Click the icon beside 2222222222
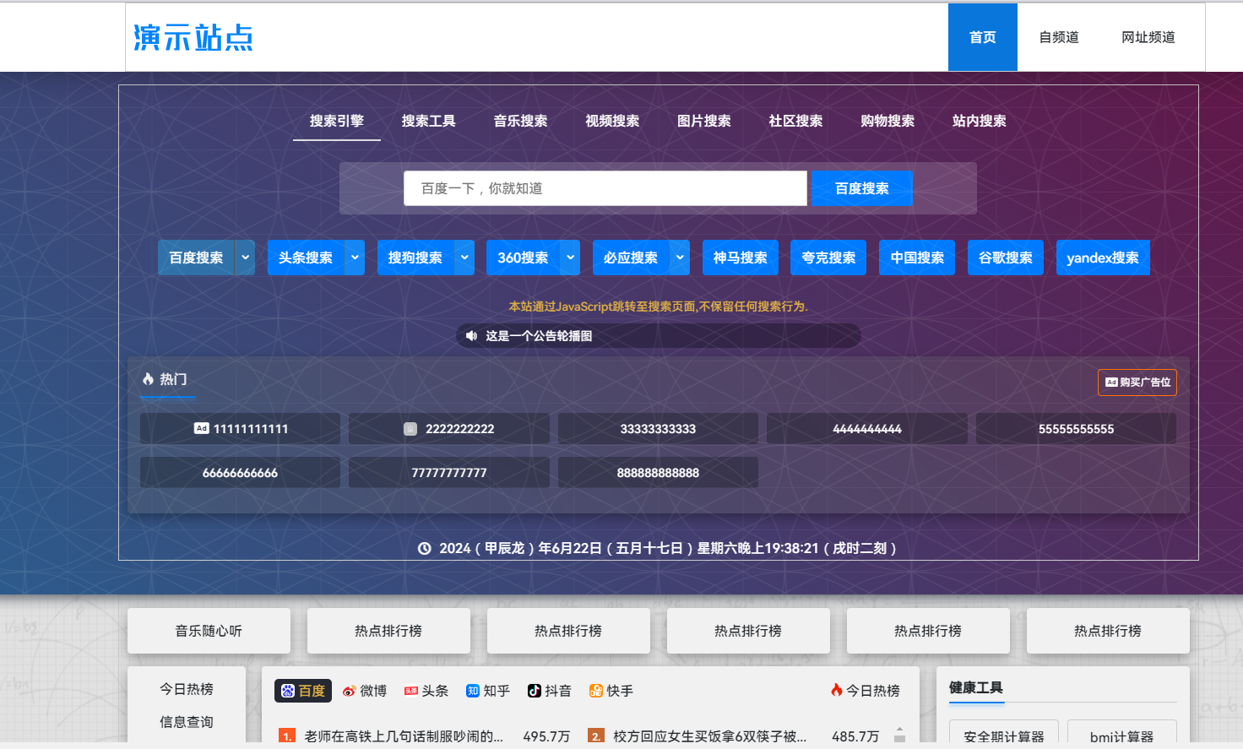This screenshot has height=749, width=1243. [x=410, y=428]
